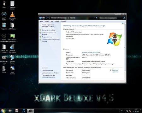
Task: Open Smart Services desktop icon
Action: [x=12, y=70]
